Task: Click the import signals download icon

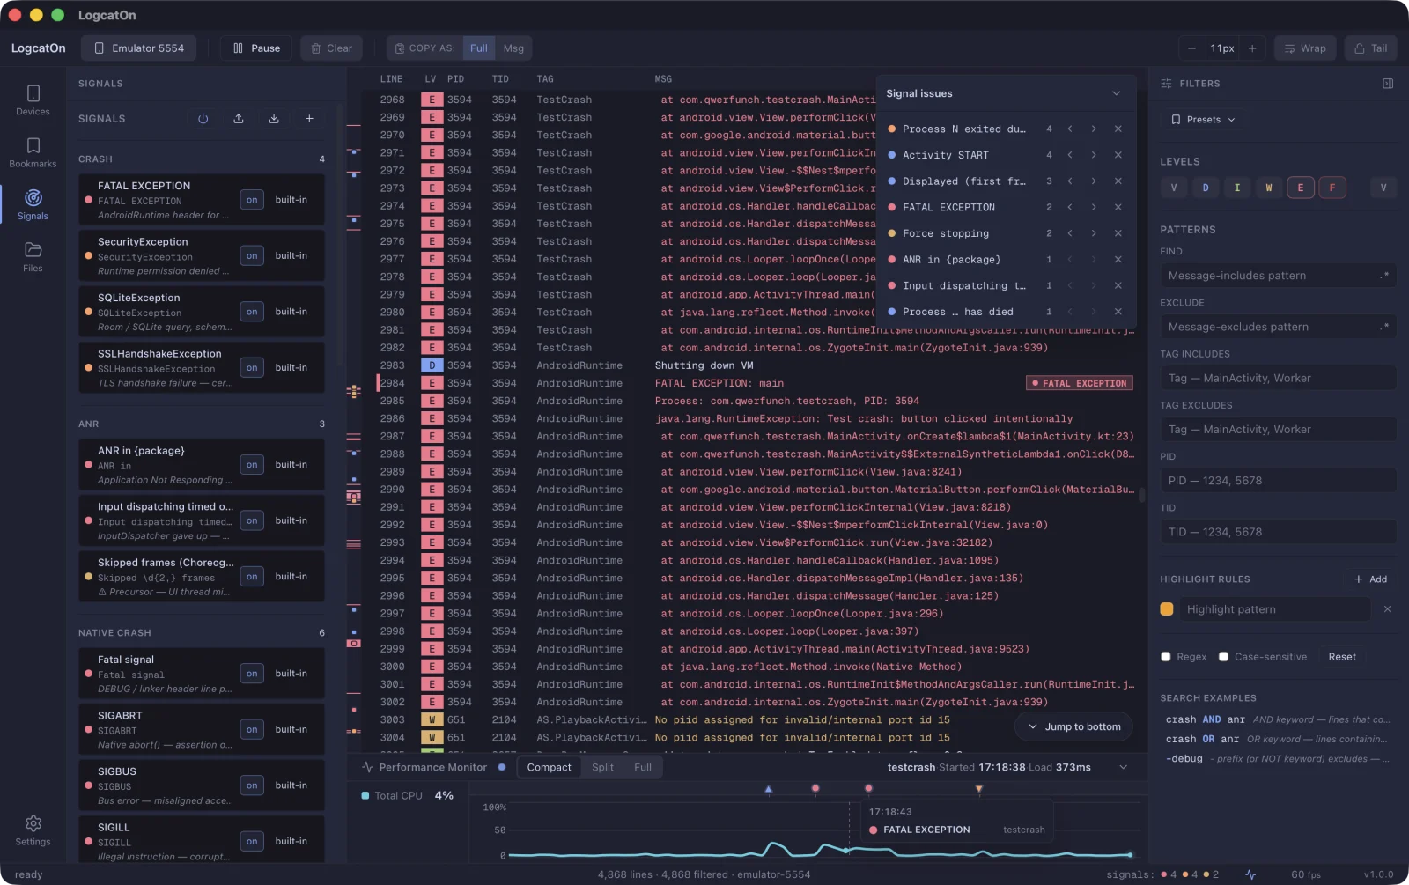Action: (x=274, y=119)
